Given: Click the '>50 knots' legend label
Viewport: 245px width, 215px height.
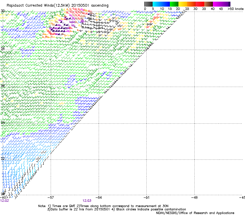Looking at the screenshot, I should click(x=235, y=9).
